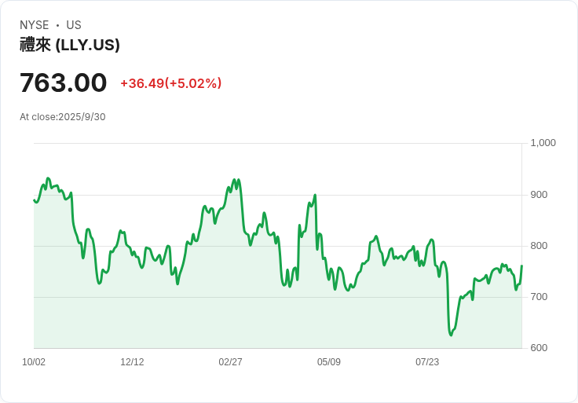Select the 12/12 date axis label
578x403 pixels.
(x=132, y=362)
